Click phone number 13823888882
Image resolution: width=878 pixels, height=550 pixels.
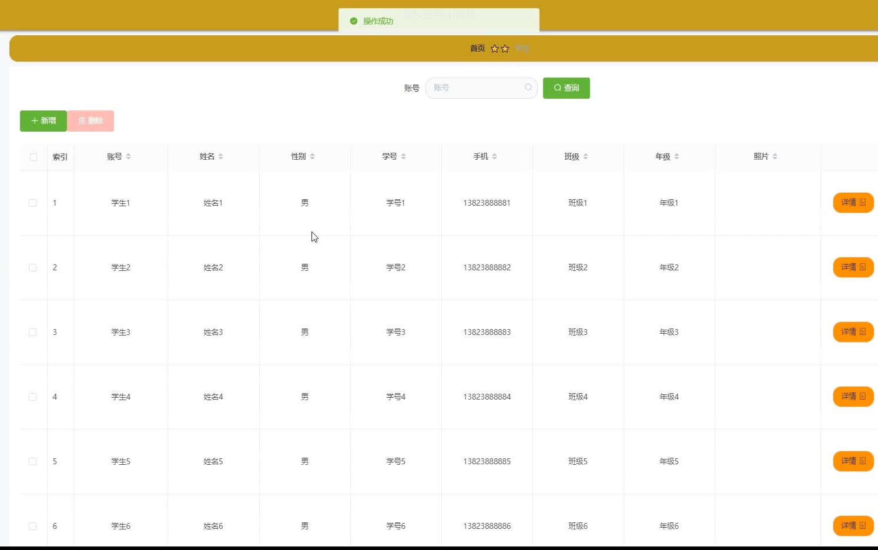[x=487, y=267]
